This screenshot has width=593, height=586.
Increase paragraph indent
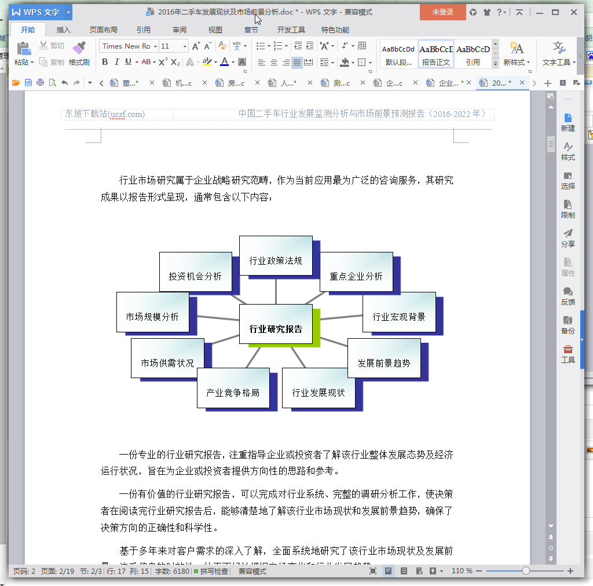pos(310,46)
